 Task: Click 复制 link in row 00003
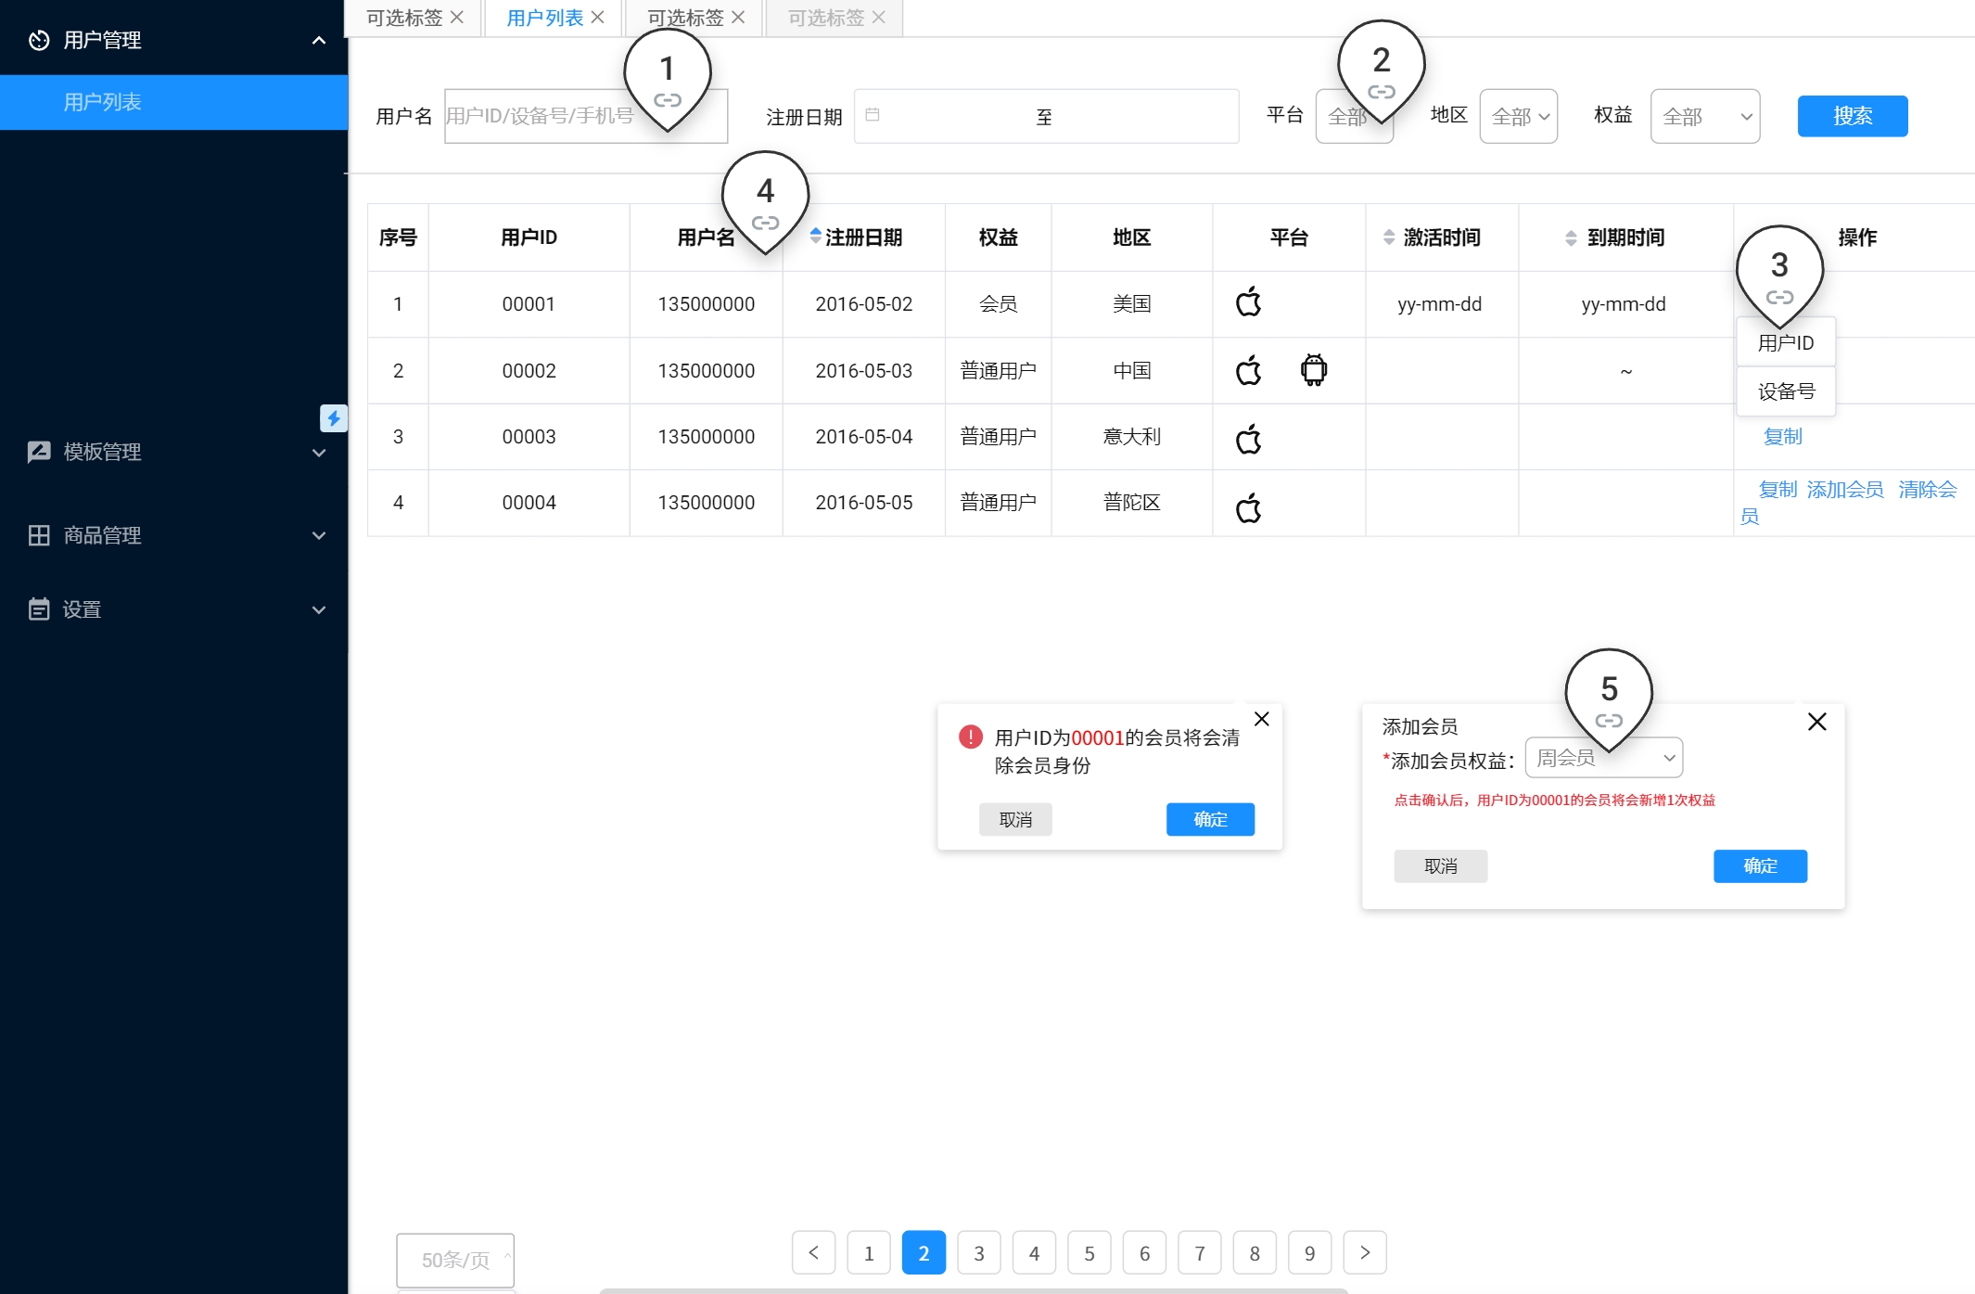1782,436
